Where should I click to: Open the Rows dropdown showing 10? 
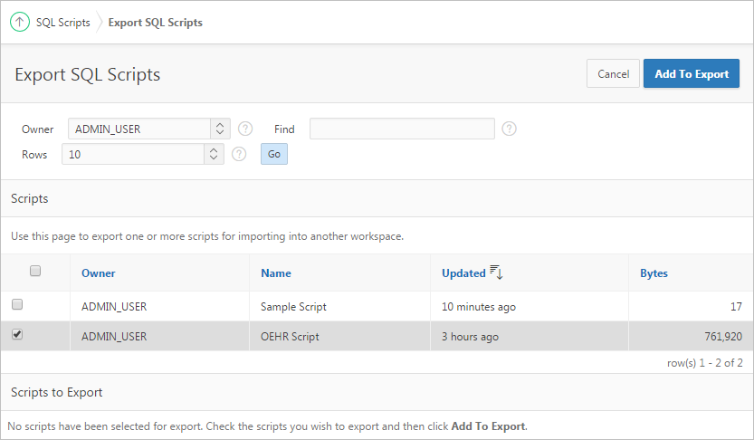pos(143,154)
